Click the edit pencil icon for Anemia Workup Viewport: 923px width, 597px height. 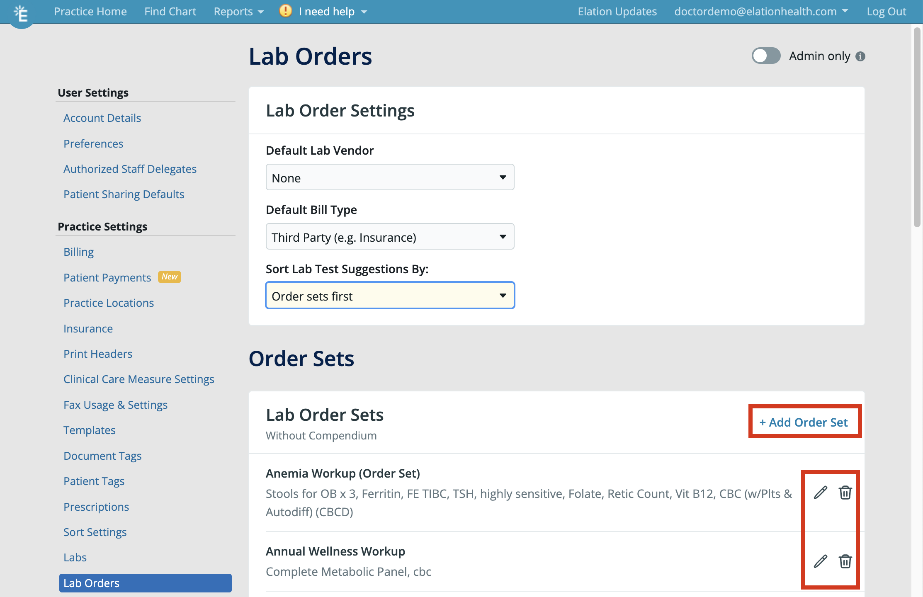(x=821, y=492)
